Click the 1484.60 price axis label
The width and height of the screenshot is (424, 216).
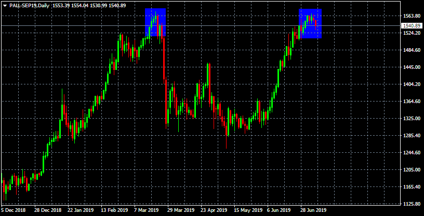(x=412, y=50)
